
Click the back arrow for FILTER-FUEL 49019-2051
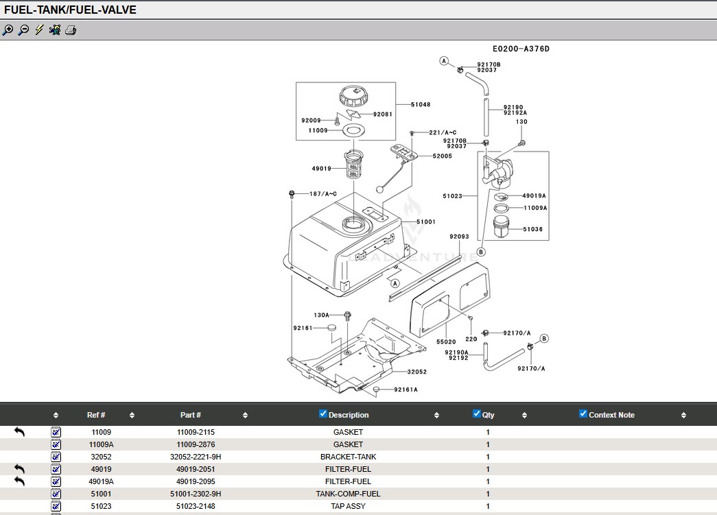pos(19,469)
